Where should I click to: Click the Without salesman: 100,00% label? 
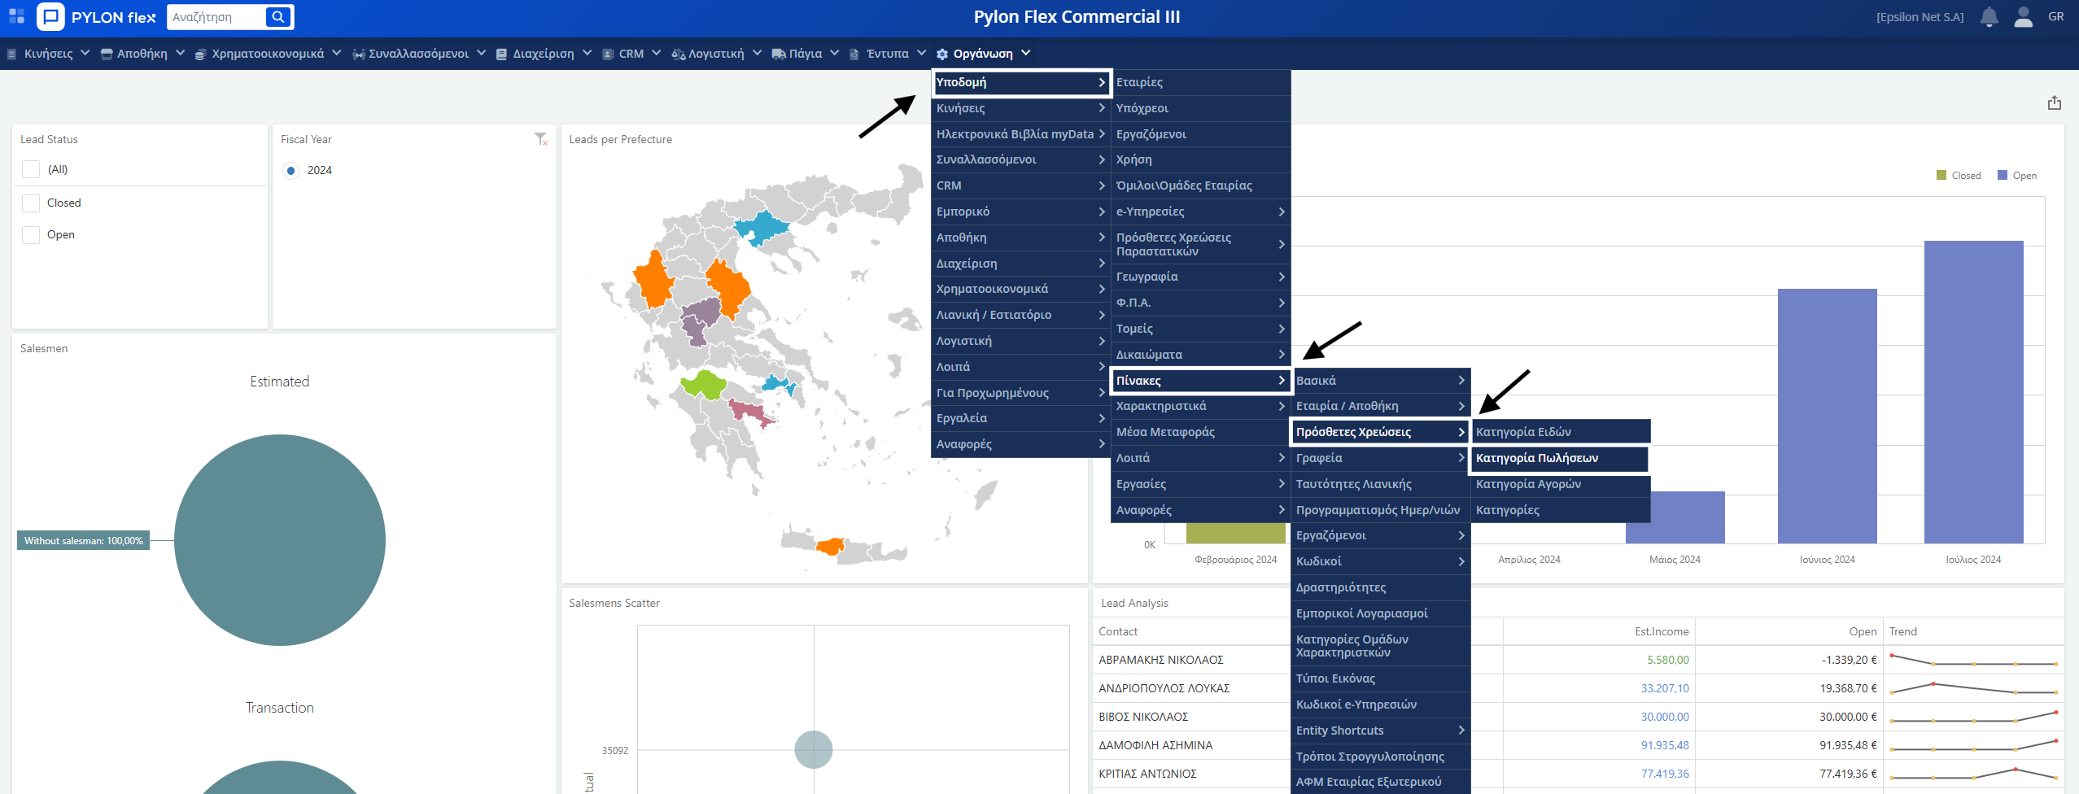pyautogui.click(x=83, y=541)
